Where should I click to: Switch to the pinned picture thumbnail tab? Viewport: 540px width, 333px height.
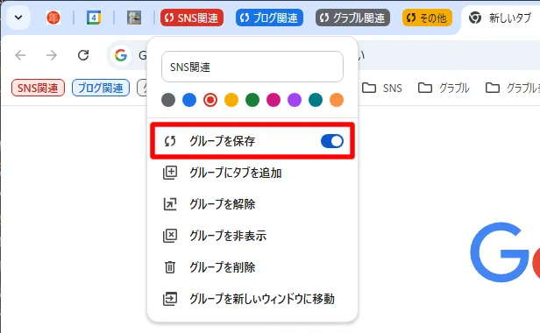134,18
